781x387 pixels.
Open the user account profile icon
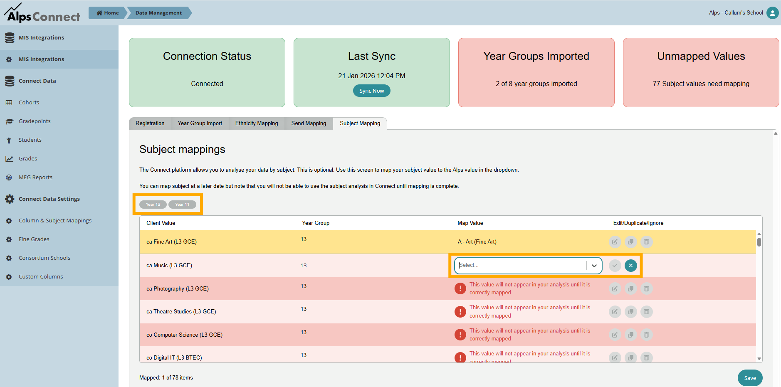coord(772,13)
